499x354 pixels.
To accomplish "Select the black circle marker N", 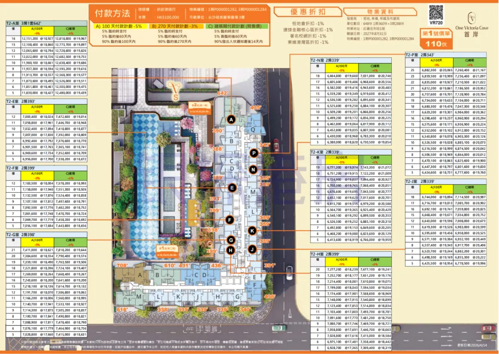I will click(x=253, y=170).
